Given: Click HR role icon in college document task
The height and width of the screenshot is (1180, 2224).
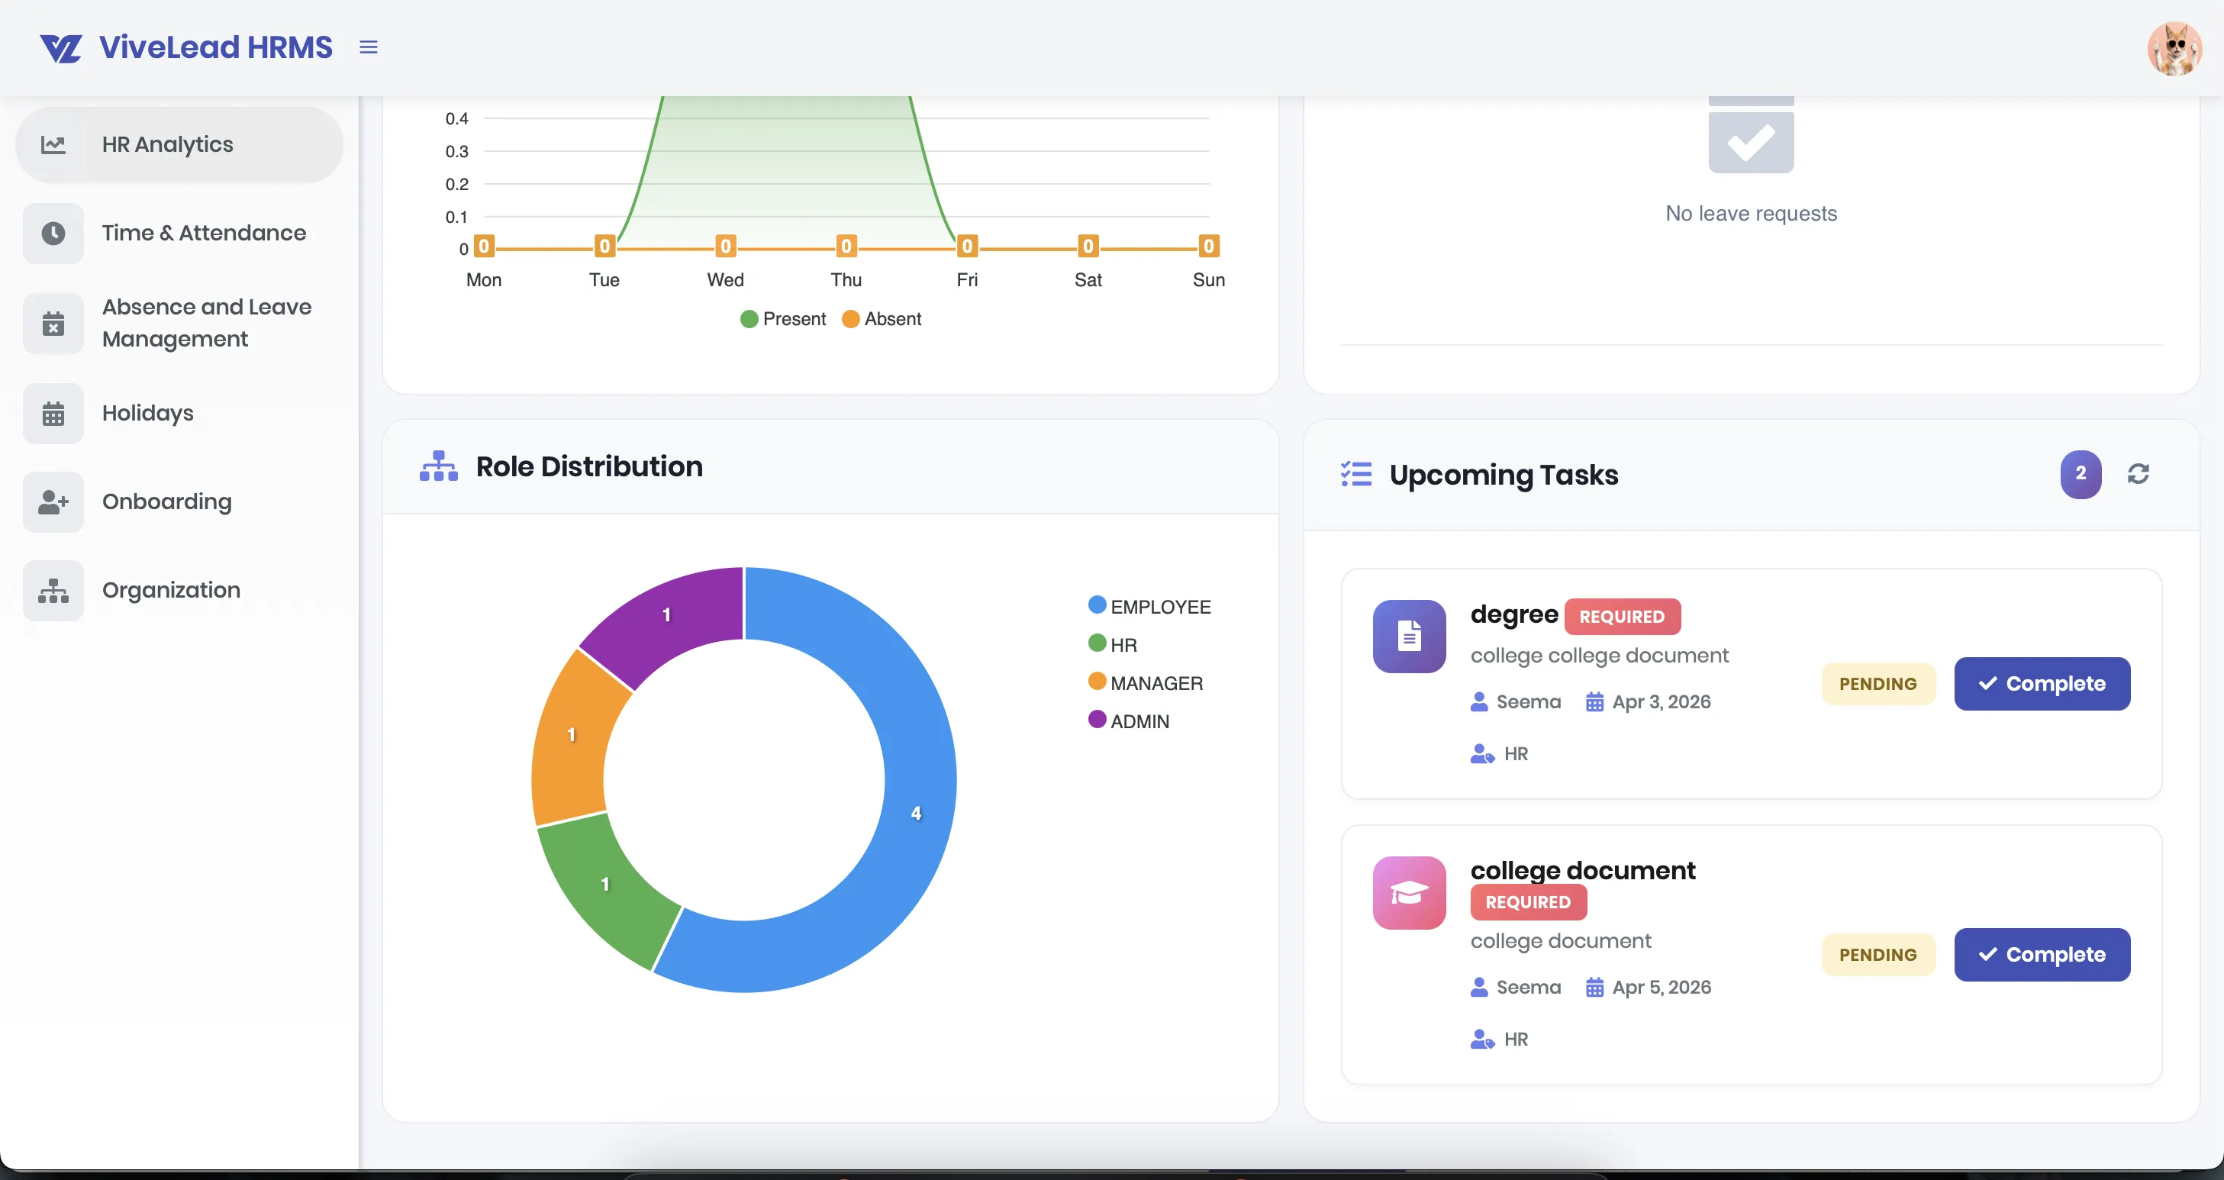Looking at the screenshot, I should (x=1482, y=1039).
